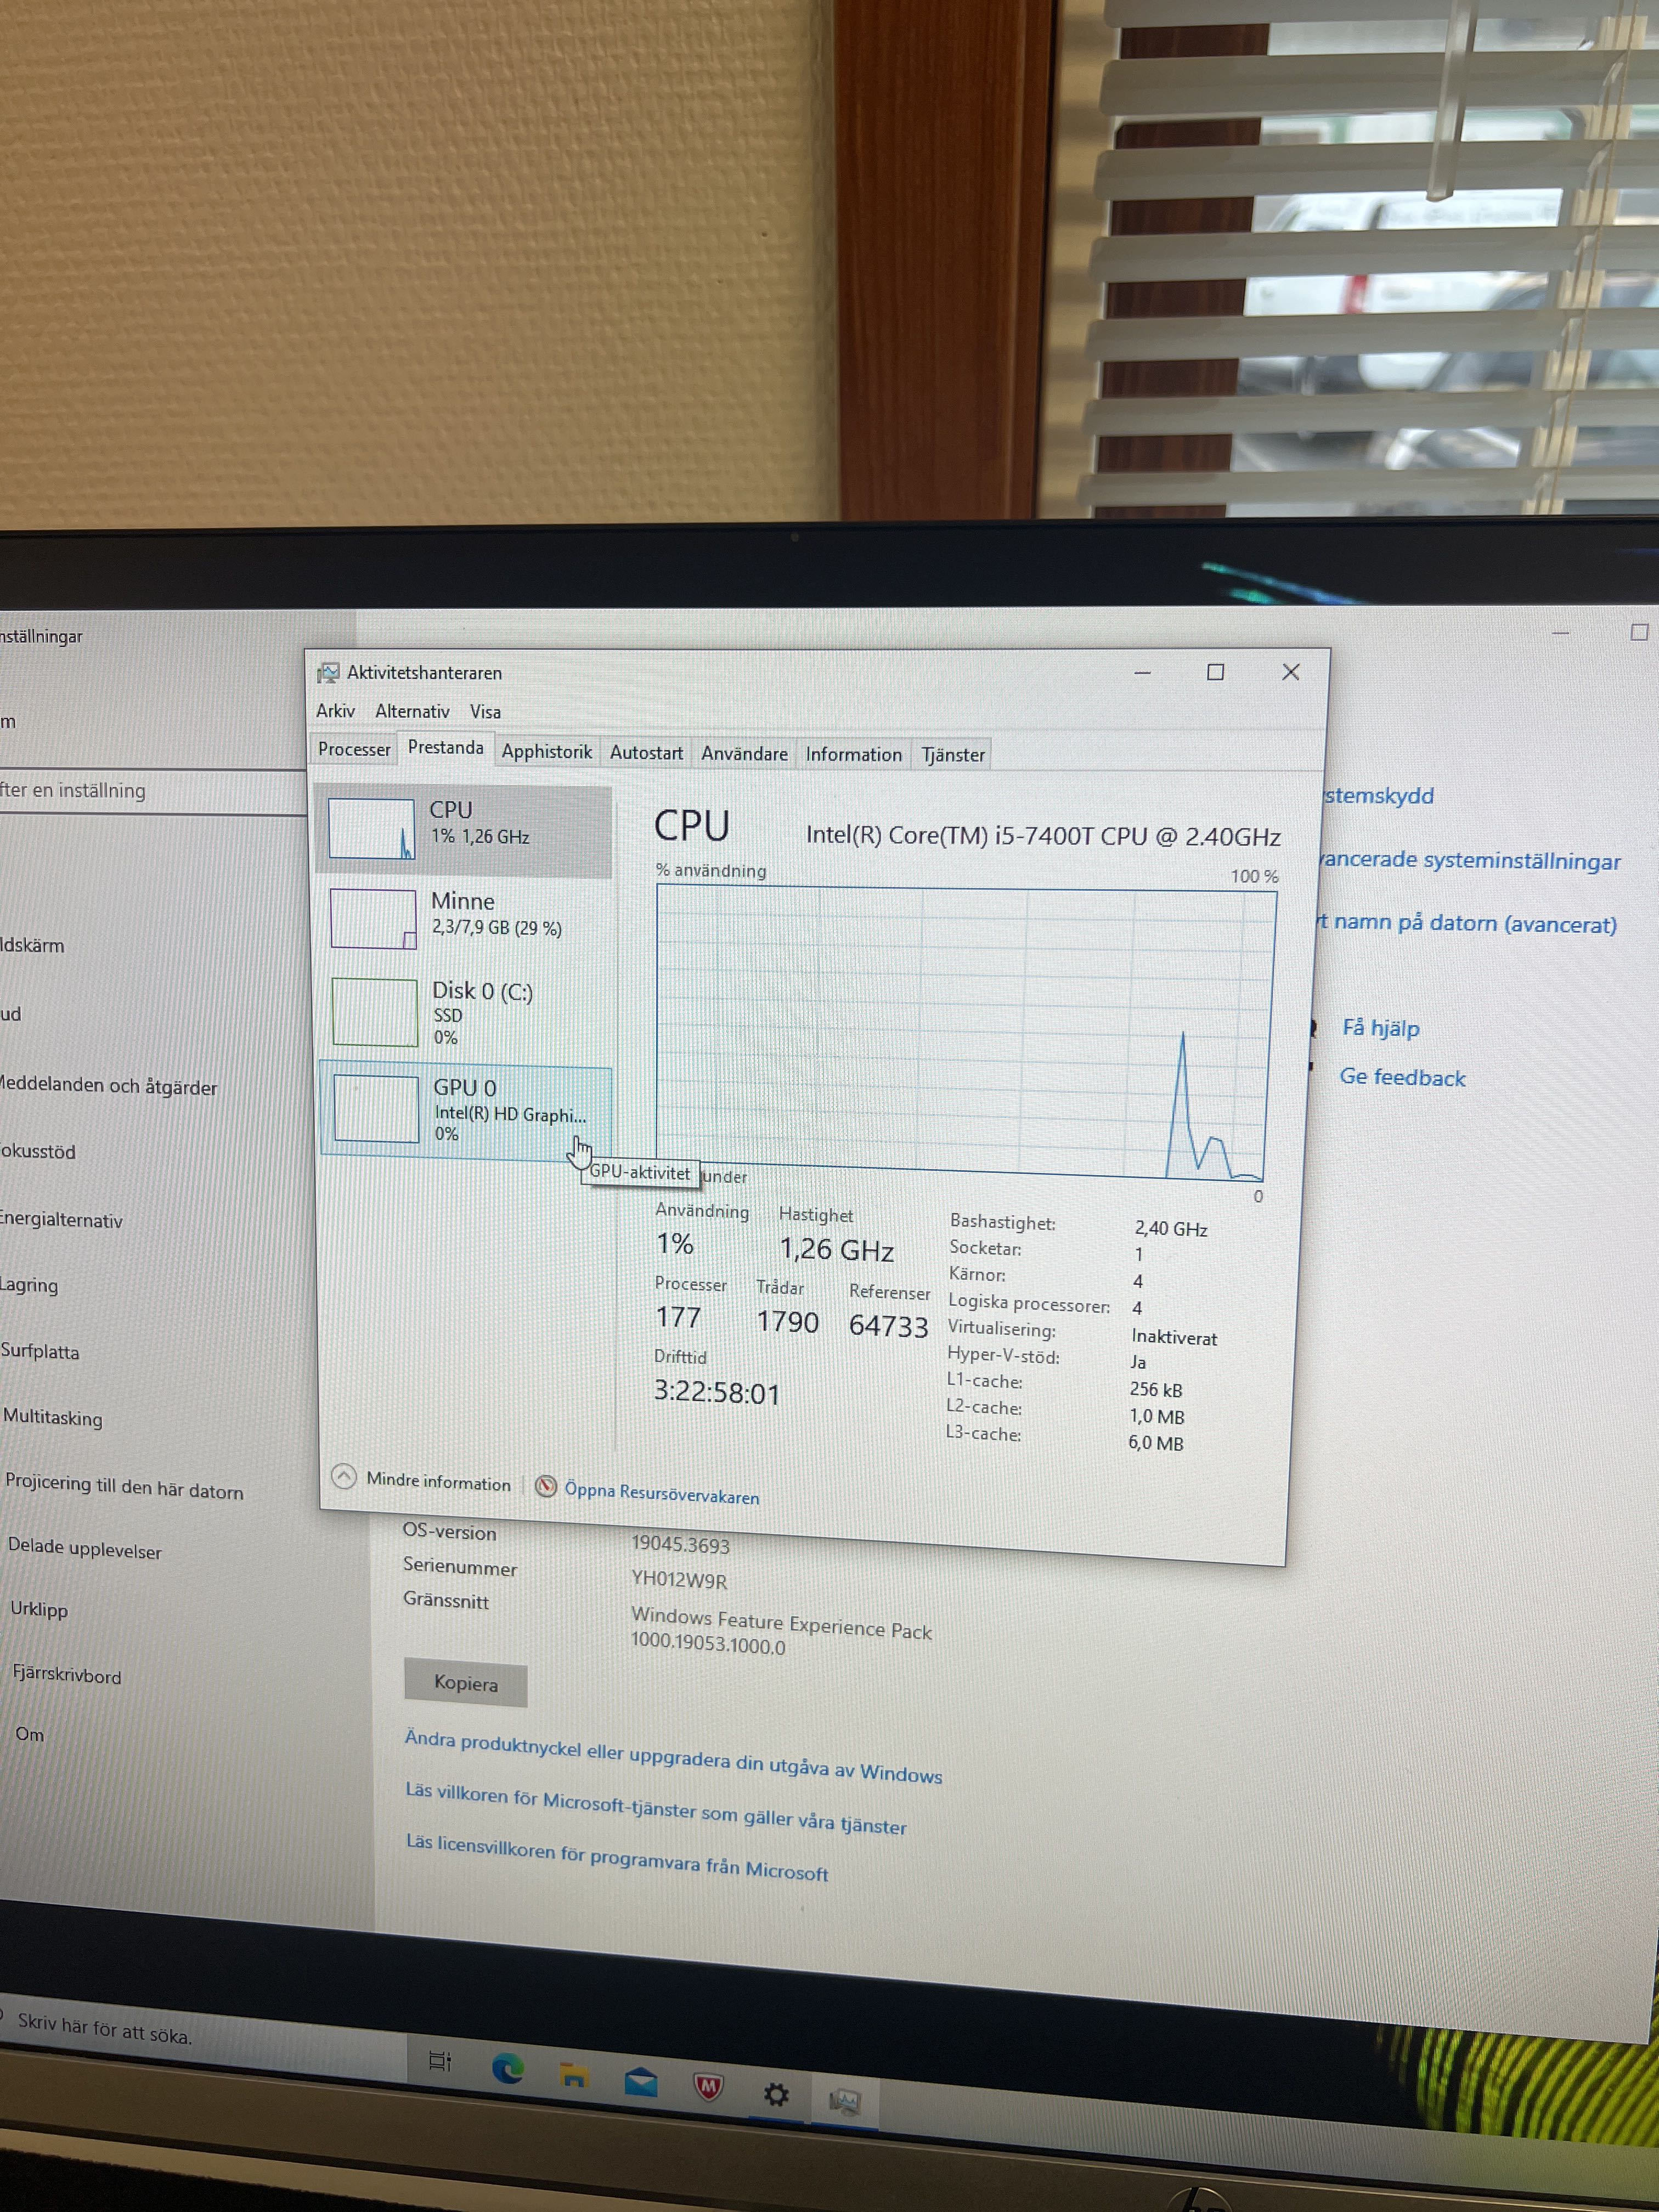Switch to the Apphistorik tab
1659x2212 pixels.
pos(547,751)
